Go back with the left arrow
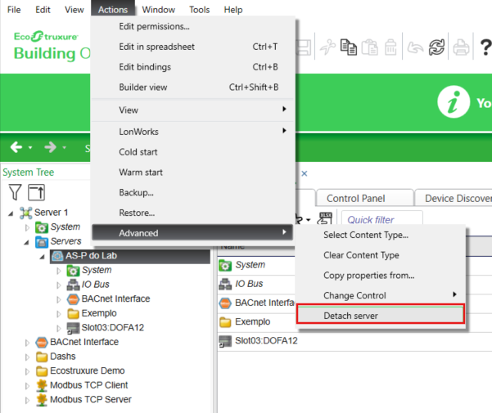Viewport: 492px width, 413px height. pos(16,146)
